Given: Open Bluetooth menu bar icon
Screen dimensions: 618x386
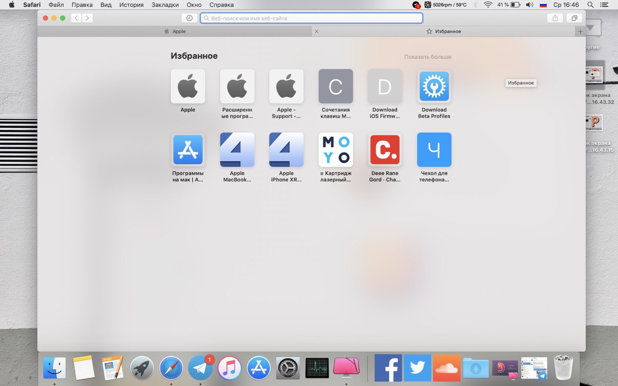Looking at the screenshot, I should point(475,5).
